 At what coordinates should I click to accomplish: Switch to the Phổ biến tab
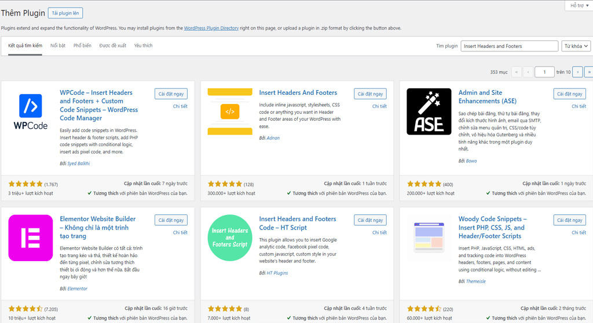tap(82, 46)
